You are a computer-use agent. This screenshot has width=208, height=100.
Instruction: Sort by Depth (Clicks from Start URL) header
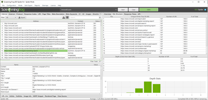pos(125,56)
